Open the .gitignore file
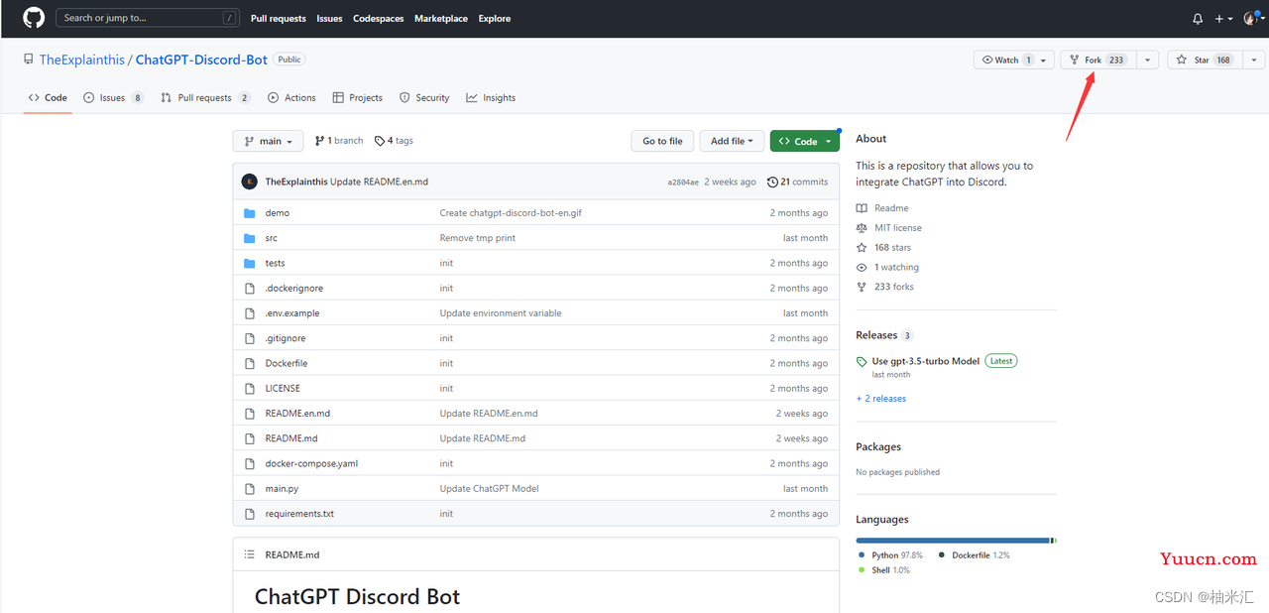Image resolution: width=1269 pixels, height=613 pixels. (x=286, y=338)
